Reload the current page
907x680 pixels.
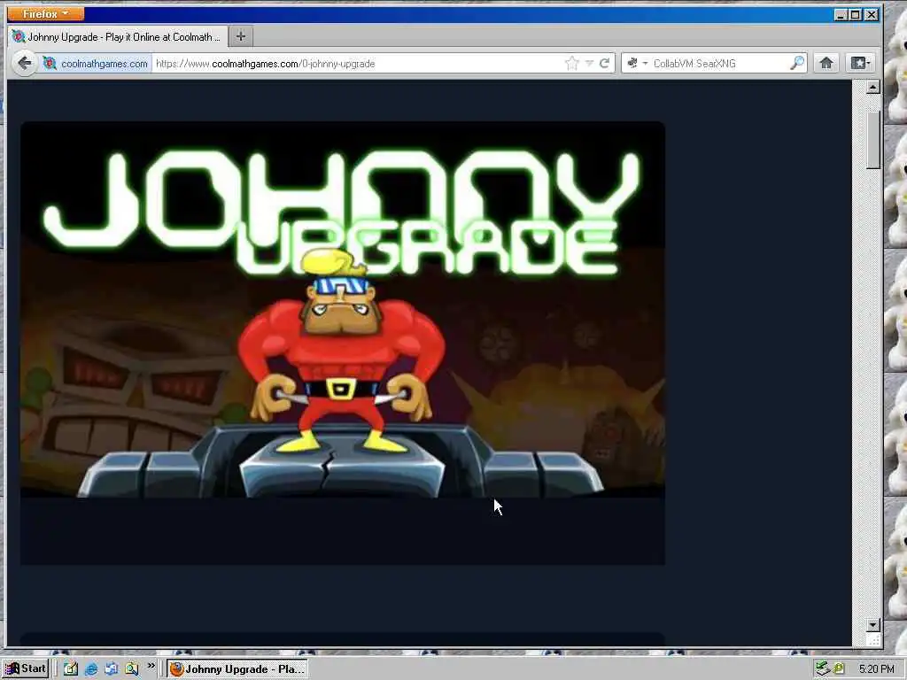[x=604, y=63]
